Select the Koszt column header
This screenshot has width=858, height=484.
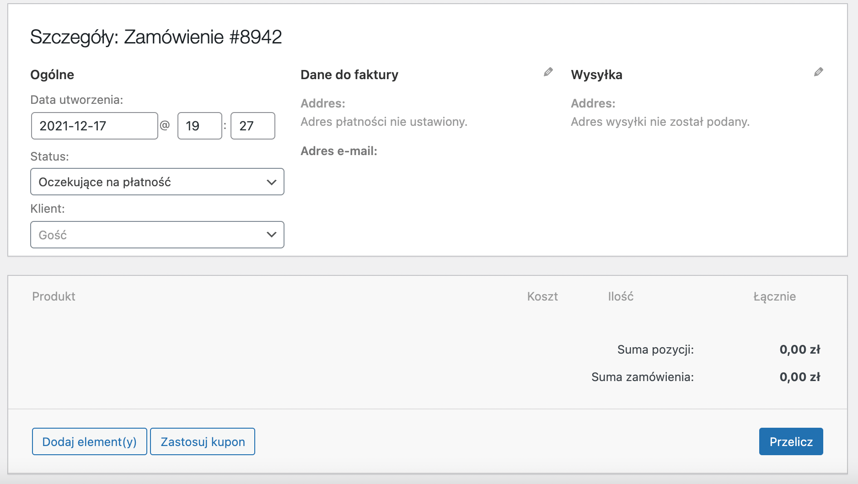(542, 296)
